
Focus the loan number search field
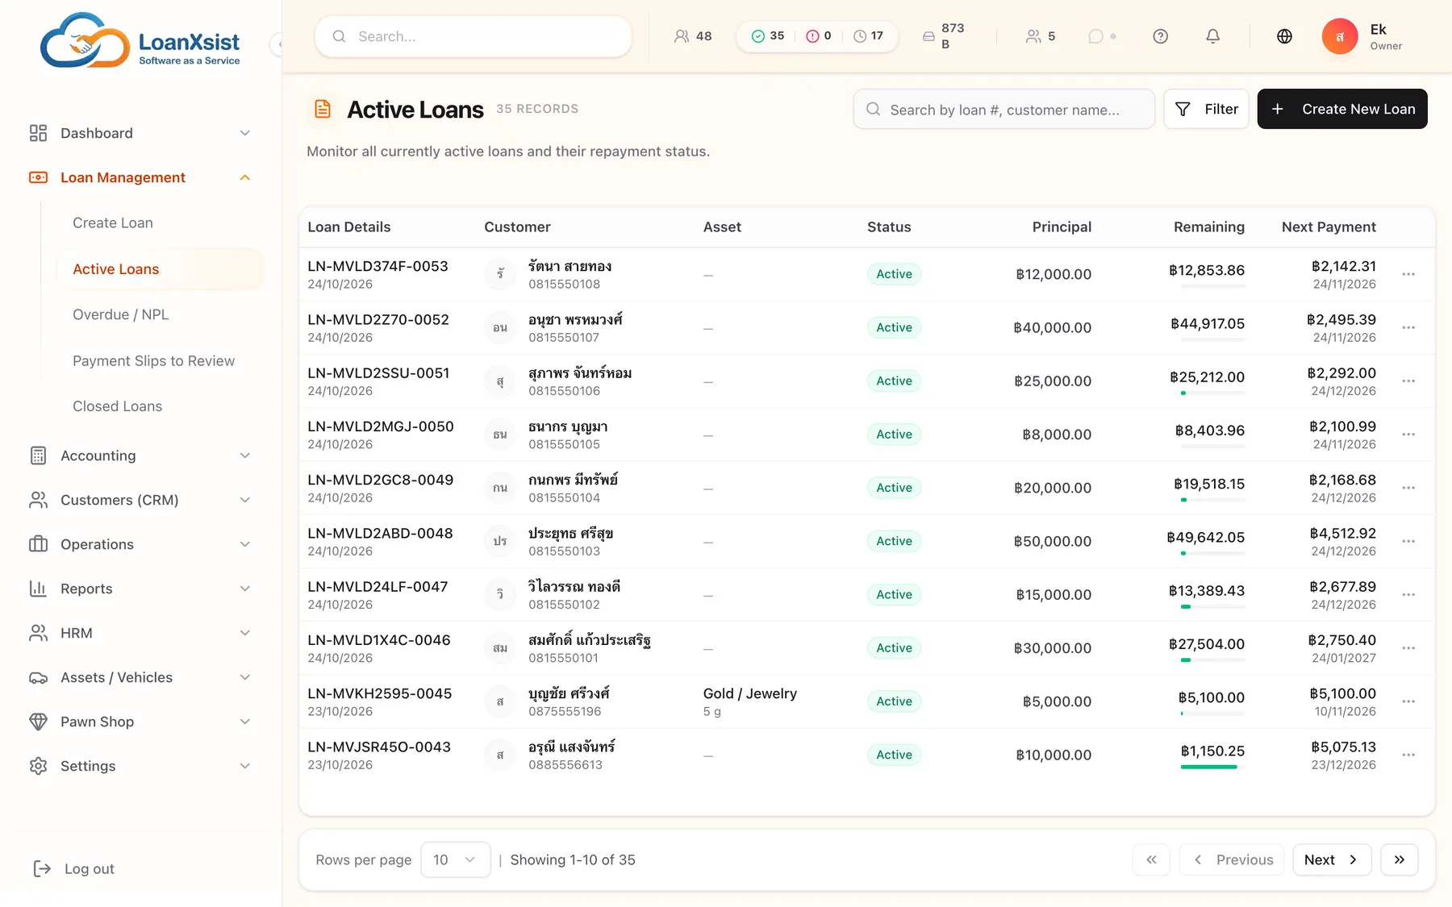point(1003,109)
